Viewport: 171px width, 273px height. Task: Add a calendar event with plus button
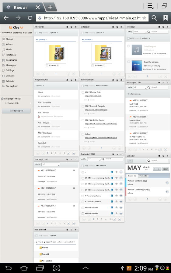pos(130,161)
